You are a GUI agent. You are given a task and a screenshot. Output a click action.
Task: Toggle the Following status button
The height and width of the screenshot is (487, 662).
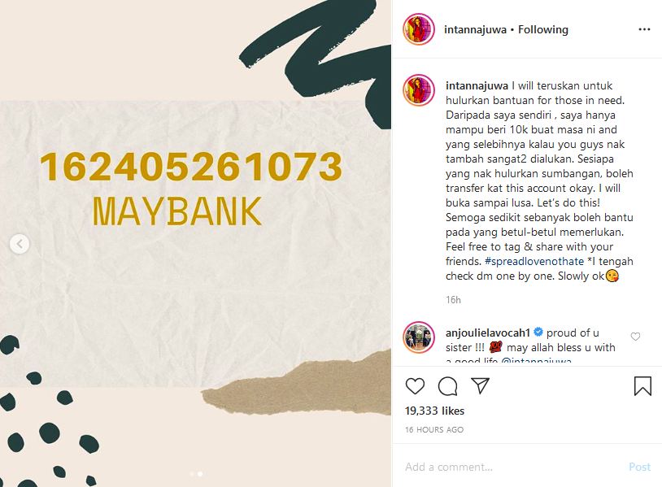543,29
